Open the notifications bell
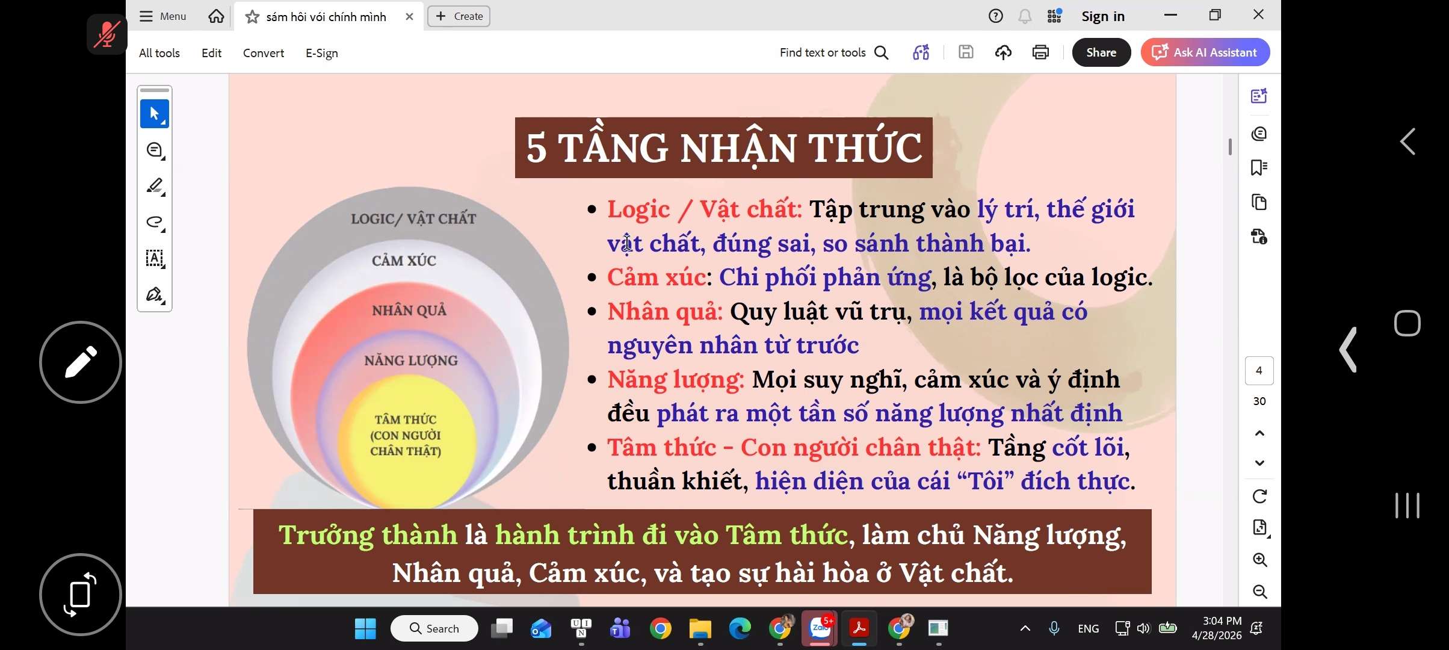 [1025, 16]
